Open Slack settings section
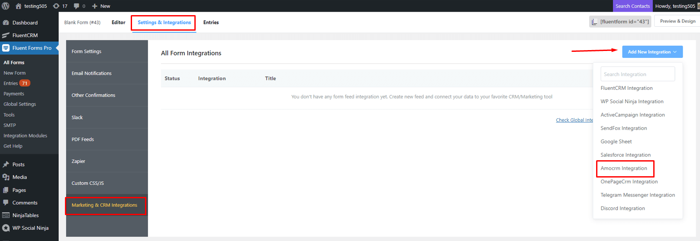 point(107,117)
